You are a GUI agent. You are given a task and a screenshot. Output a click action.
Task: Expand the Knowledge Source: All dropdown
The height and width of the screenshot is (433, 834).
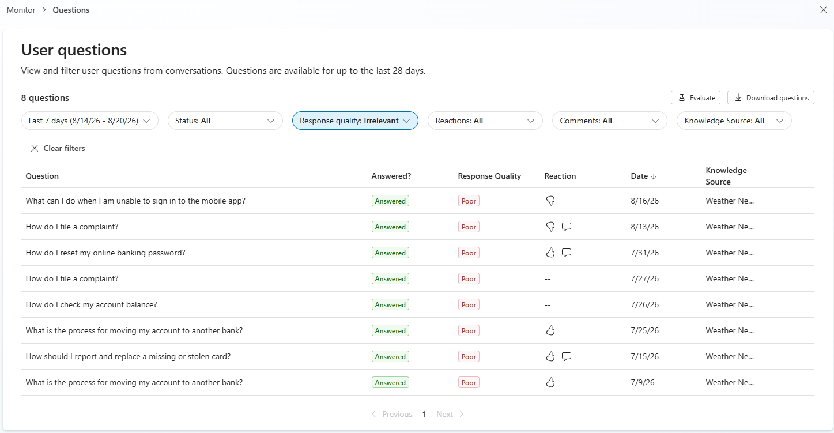(734, 121)
